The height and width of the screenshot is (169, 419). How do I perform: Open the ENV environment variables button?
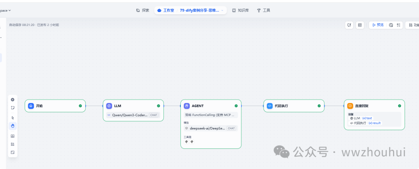(360, 25)
